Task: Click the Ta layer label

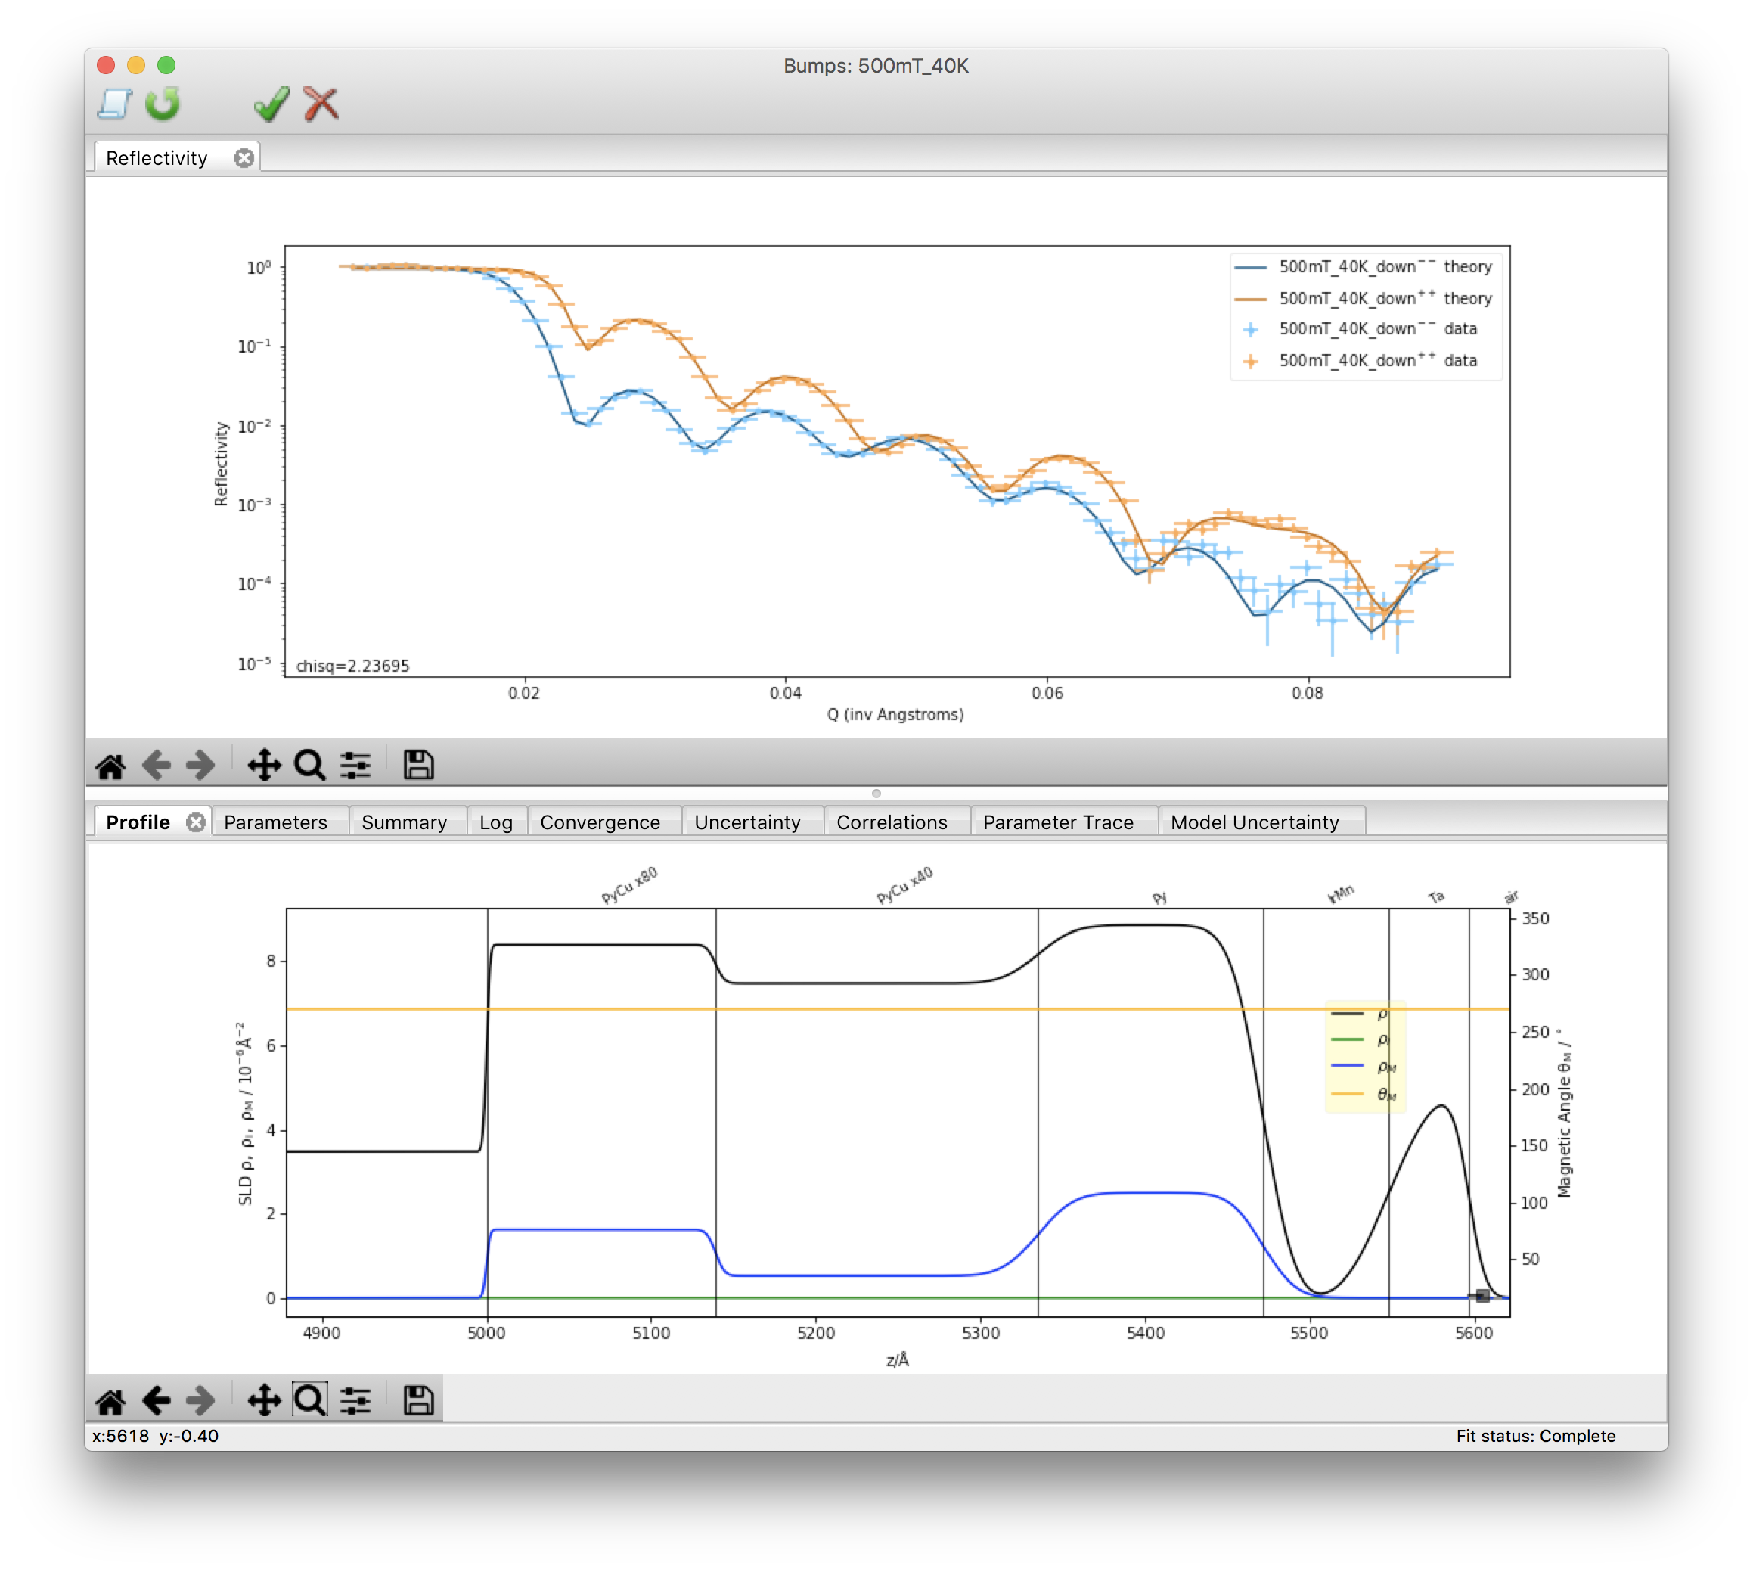Action: tap(1436, 896)
